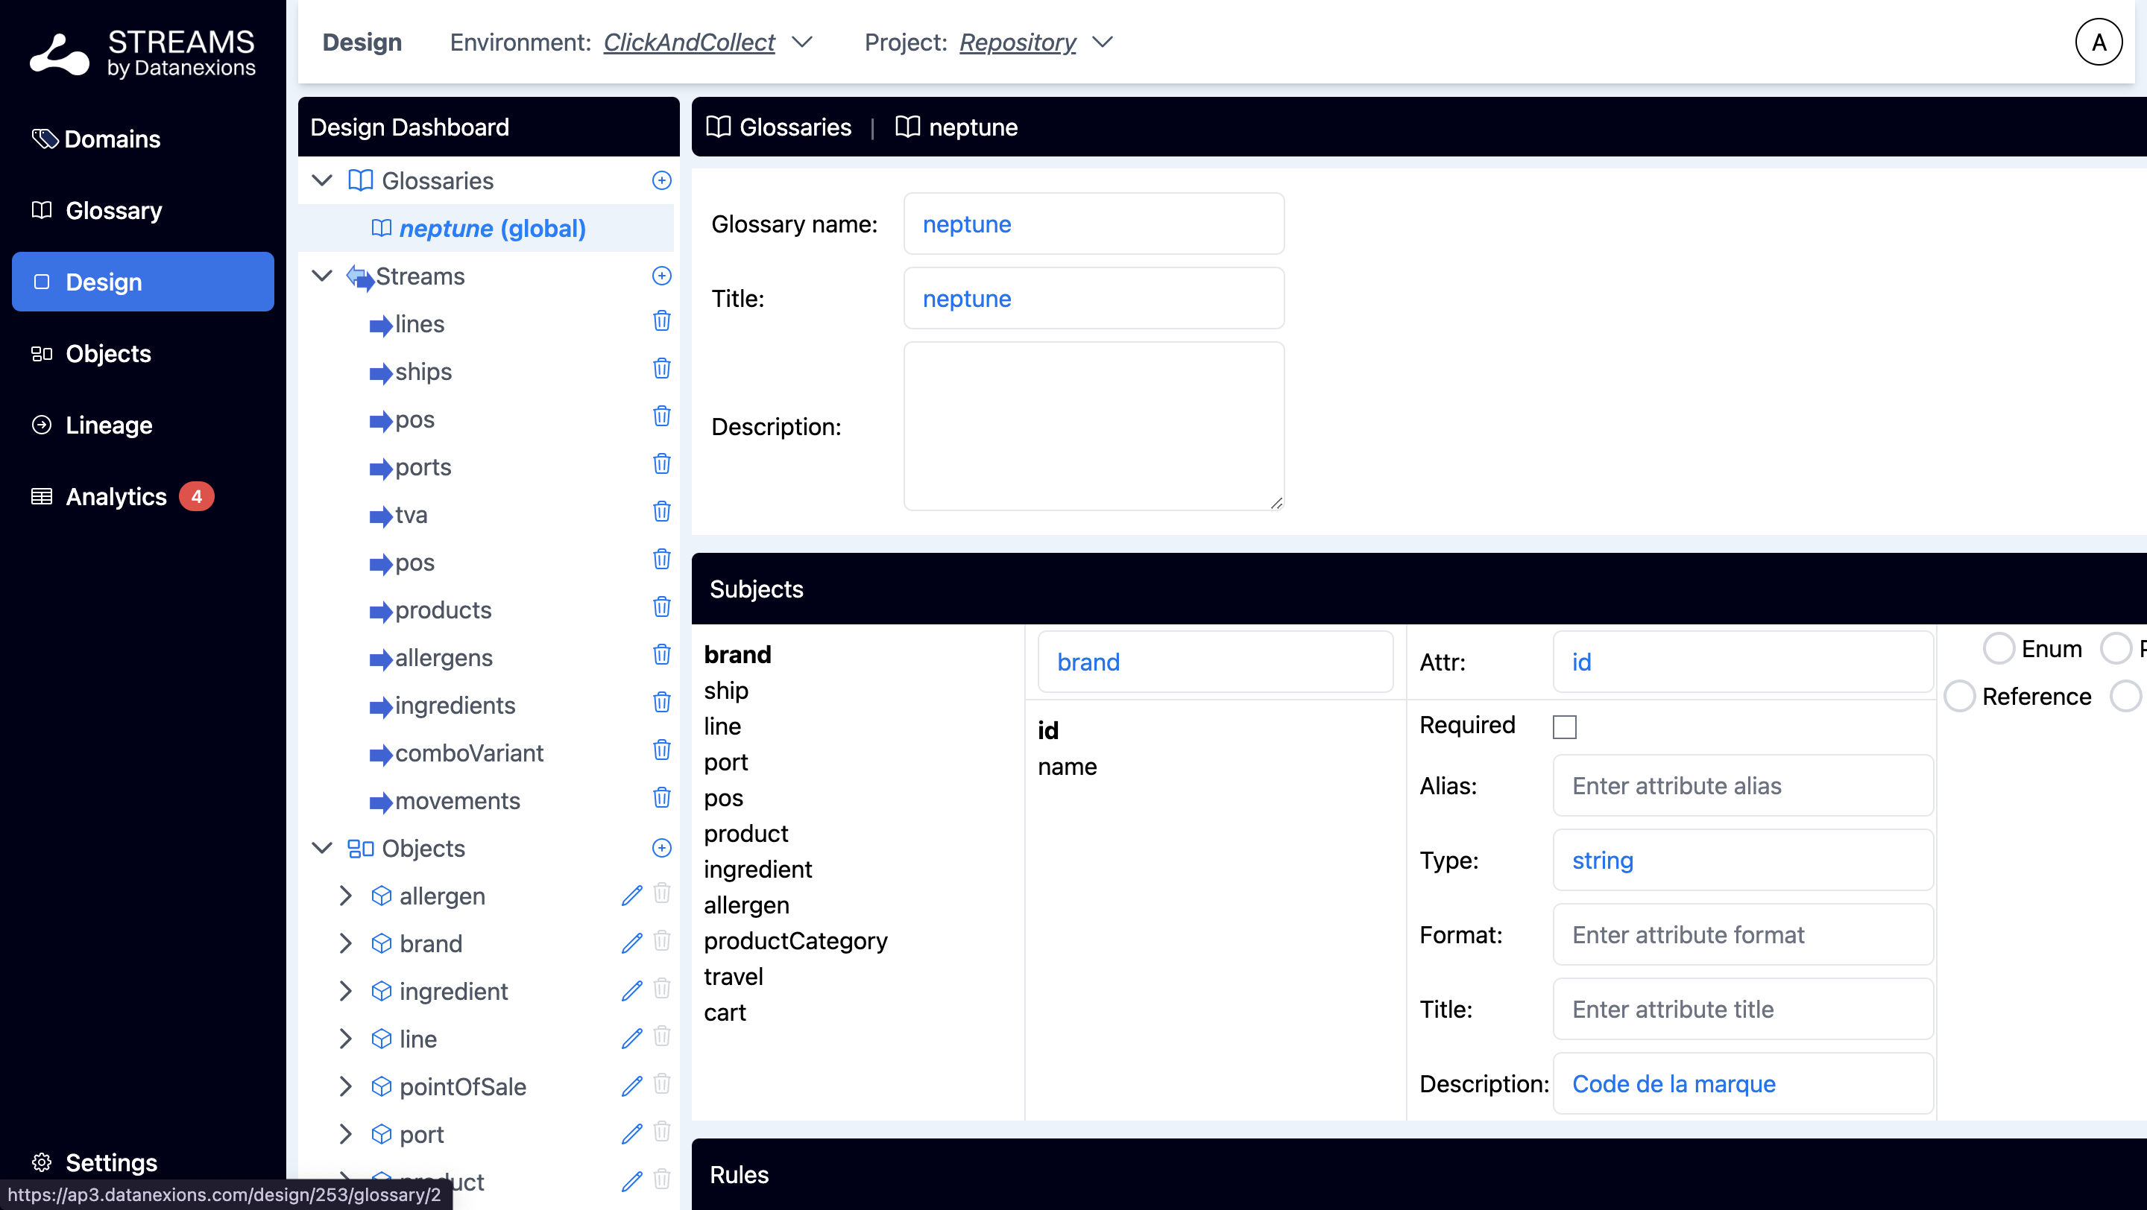Click the Alias attribute input field
Screen dimensions: 2147x1210
pos(1742,785)
